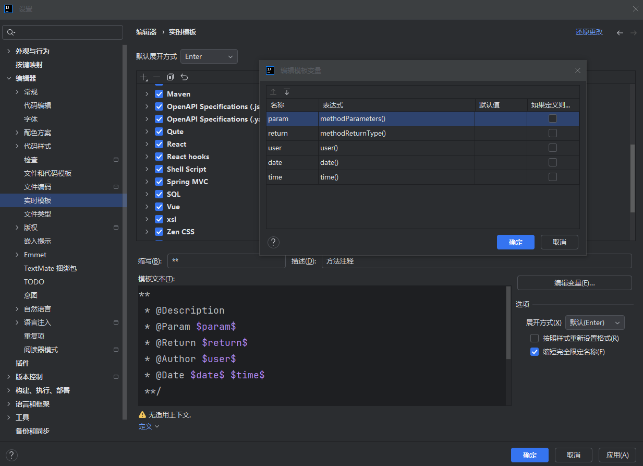Click the help icon in the variable dialog
Screen dimensions: 643x466
click(x=273, y=242)
